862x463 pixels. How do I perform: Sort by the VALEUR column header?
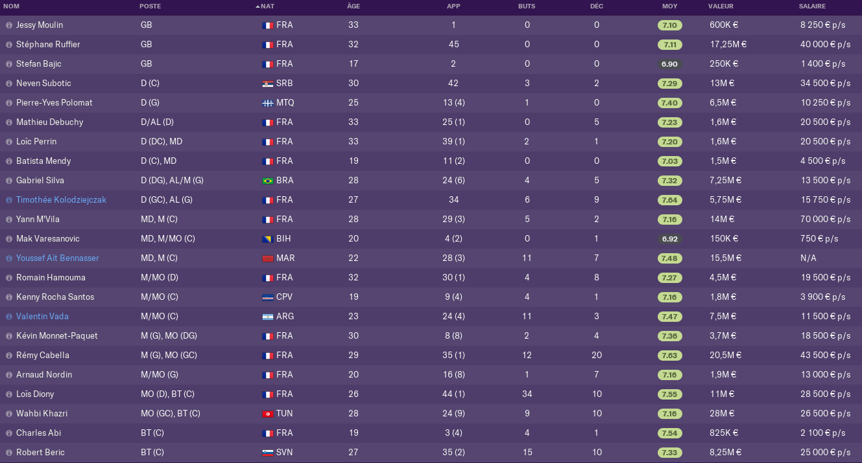point(721,6)
